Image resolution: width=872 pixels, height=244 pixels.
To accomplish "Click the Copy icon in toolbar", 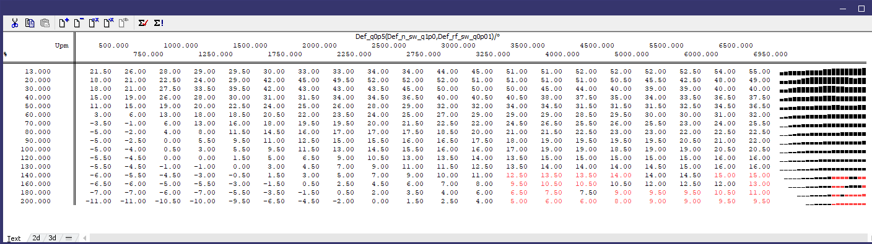I will point(30,23).
